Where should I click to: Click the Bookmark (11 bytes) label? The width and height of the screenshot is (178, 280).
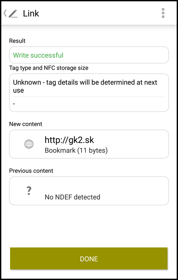click(x=76, y=150)
